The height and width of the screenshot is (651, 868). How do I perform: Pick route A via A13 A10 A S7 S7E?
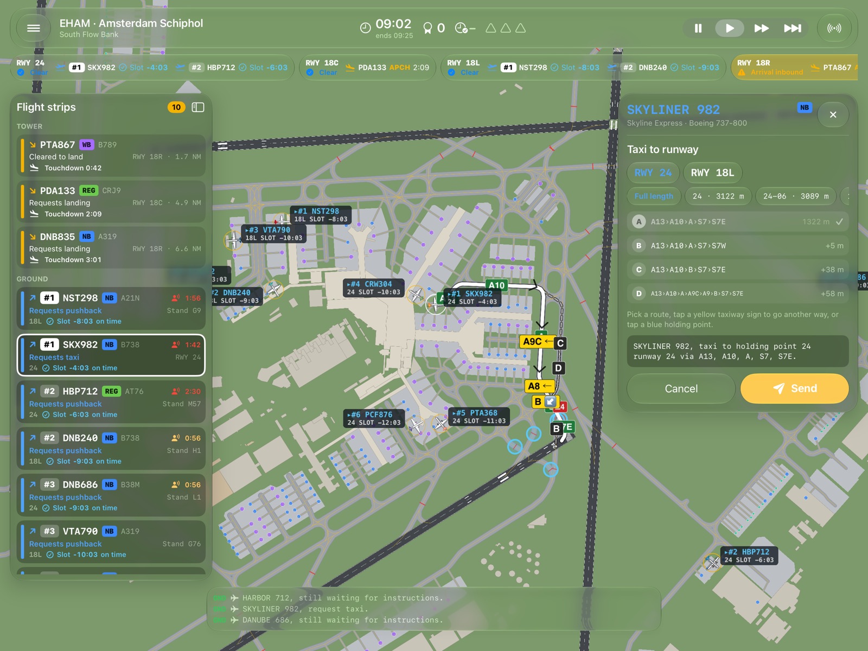tap(738, 222)
